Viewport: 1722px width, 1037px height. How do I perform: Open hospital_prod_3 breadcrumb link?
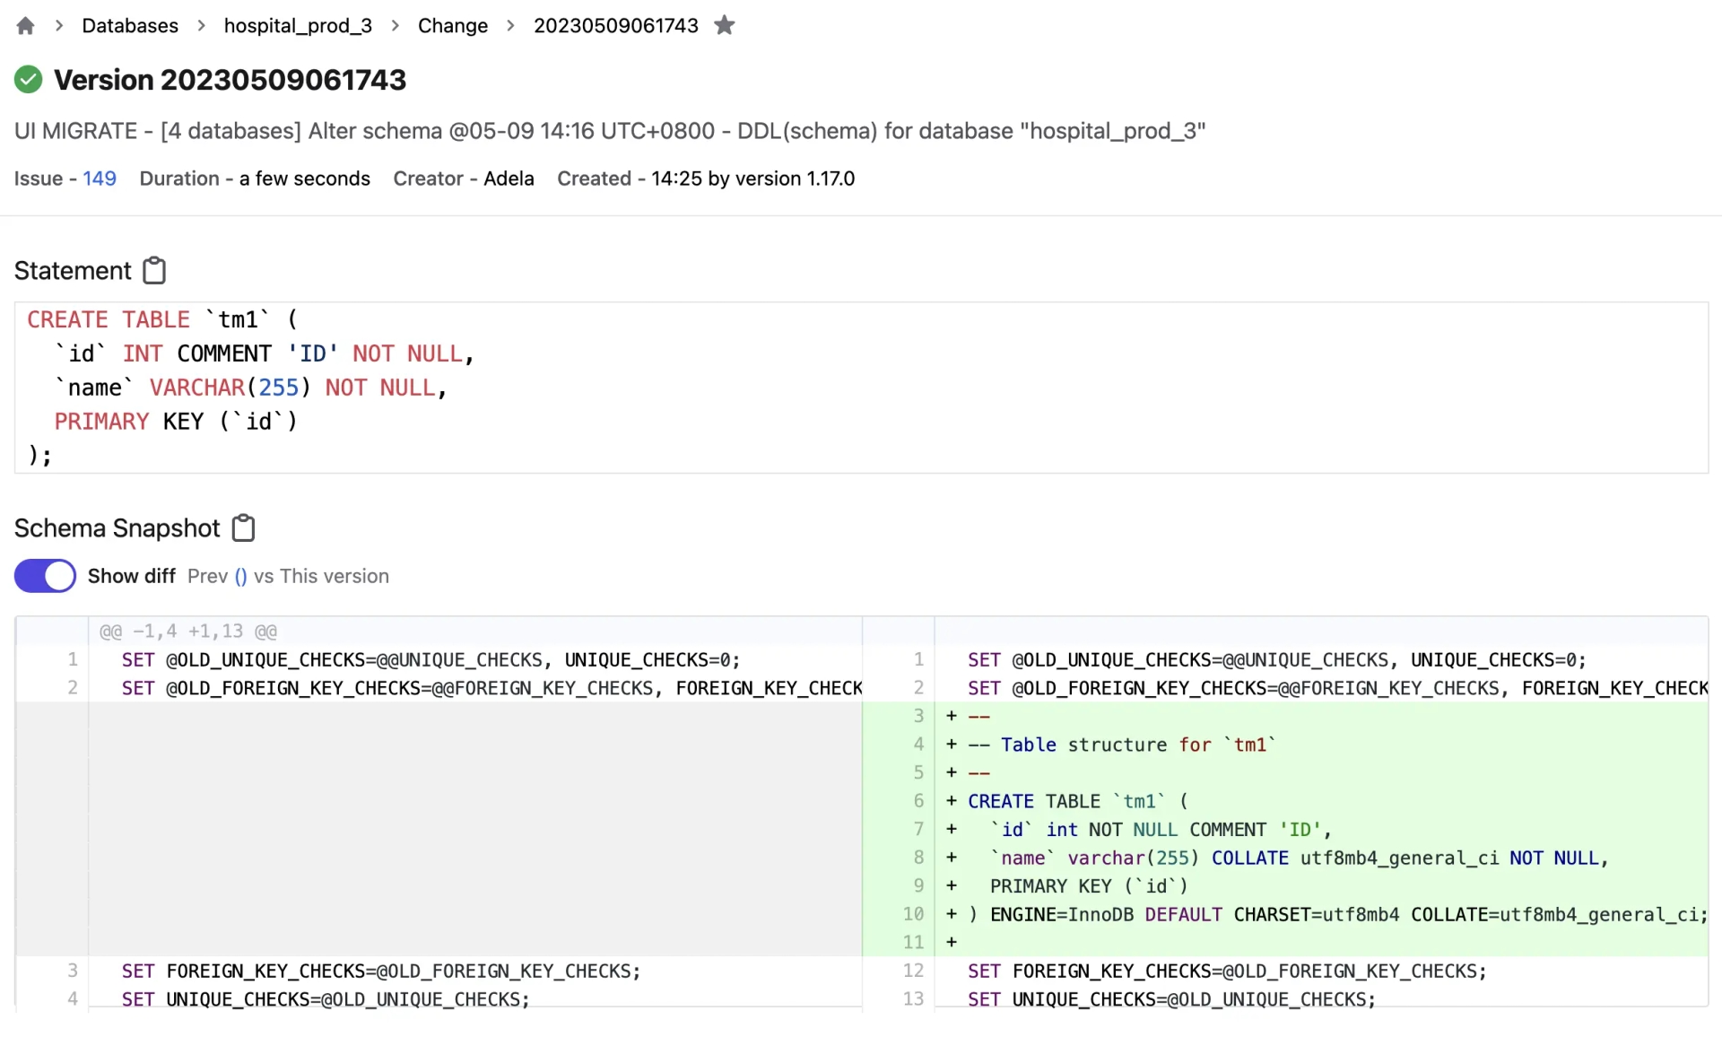pos(298,26)
